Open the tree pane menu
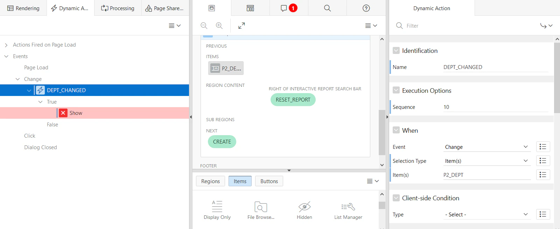560x229 pixels. (175, 26)
